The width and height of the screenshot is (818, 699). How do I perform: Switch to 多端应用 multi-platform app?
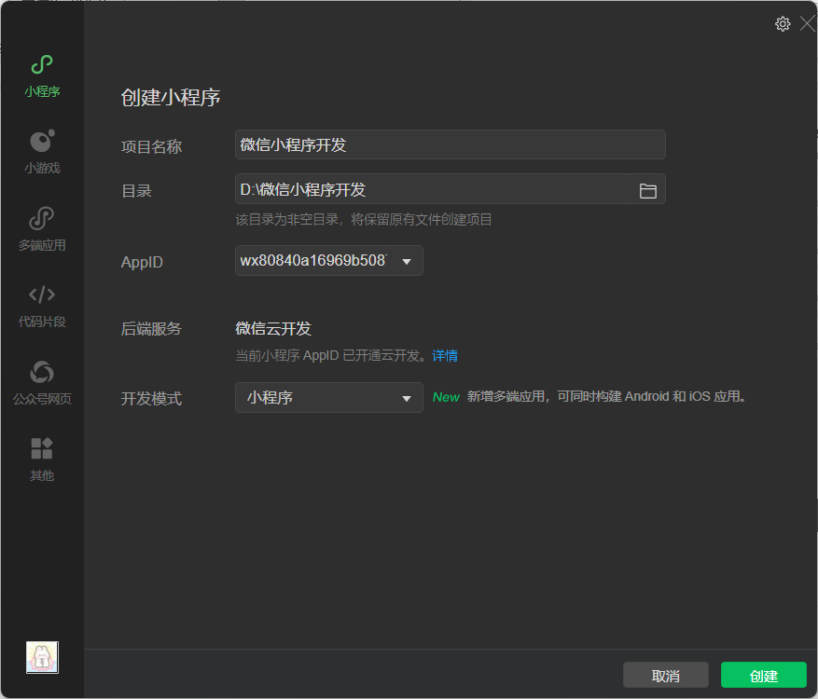[42, 229]
